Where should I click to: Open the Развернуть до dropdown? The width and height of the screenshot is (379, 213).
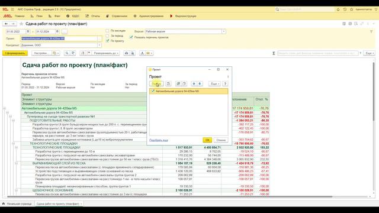click(105, 53)
